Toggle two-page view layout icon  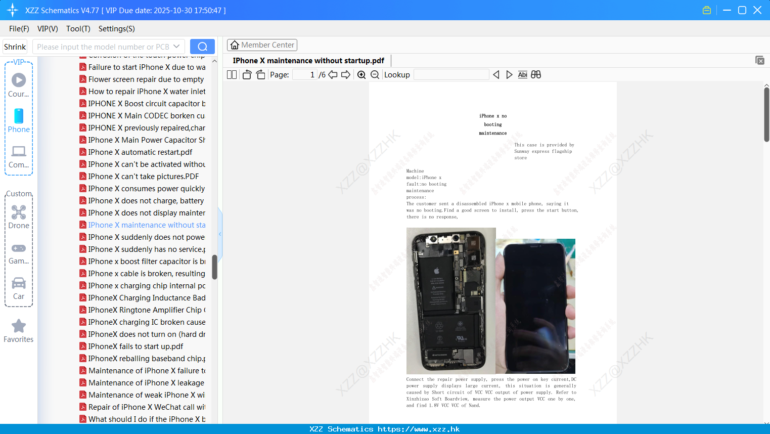(x=232, y=75)
